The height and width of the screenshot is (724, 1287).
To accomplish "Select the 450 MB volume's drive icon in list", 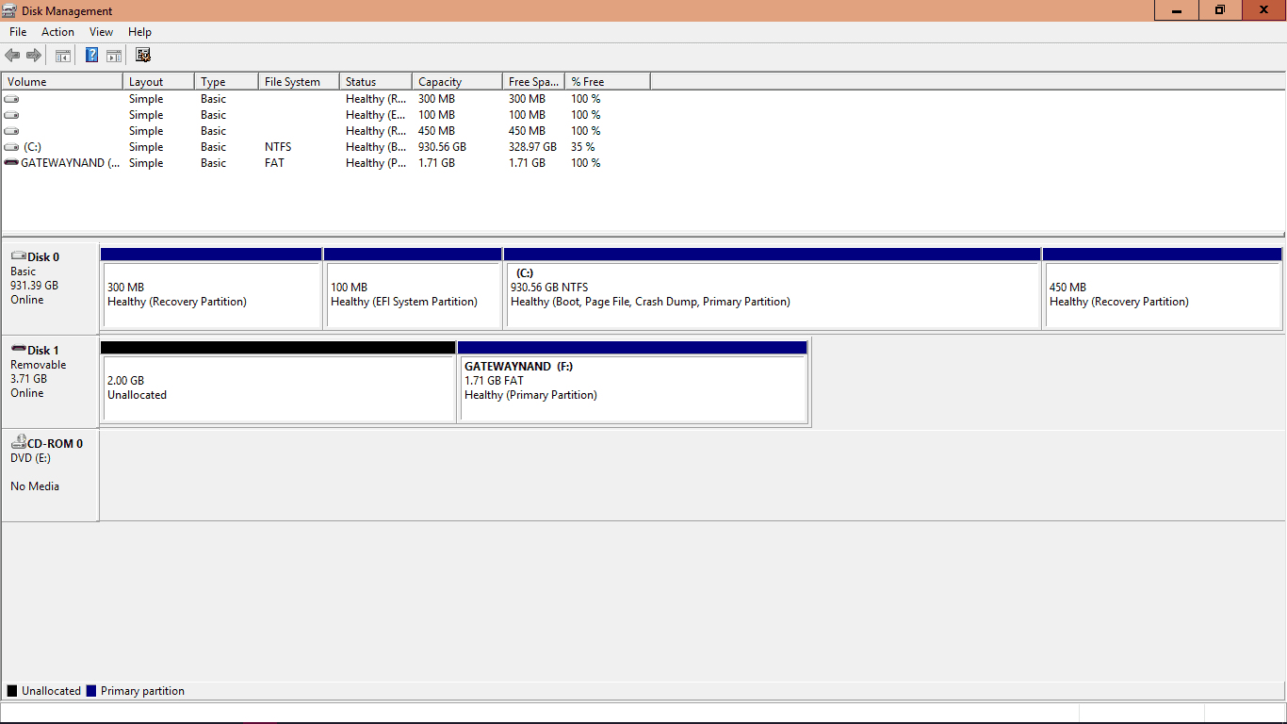I will tap(11, 131).
